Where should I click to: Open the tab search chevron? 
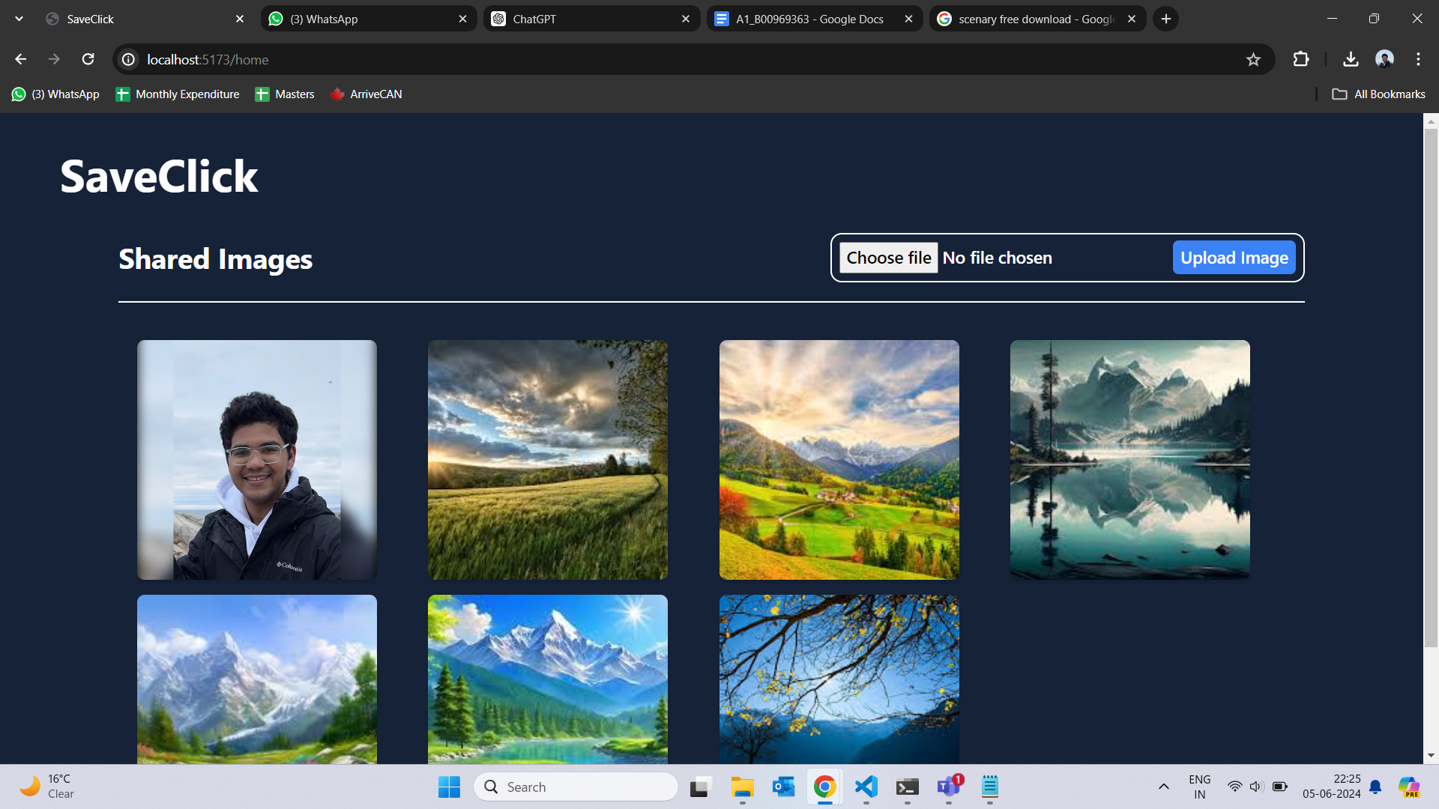pyautogui.click(x=19, y=19)
